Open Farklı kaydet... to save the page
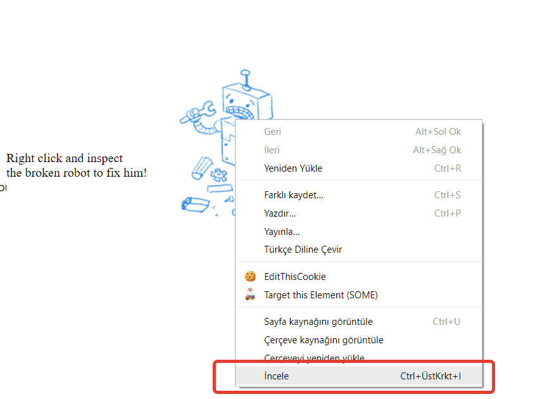535x399 pixels. point(294,195)
